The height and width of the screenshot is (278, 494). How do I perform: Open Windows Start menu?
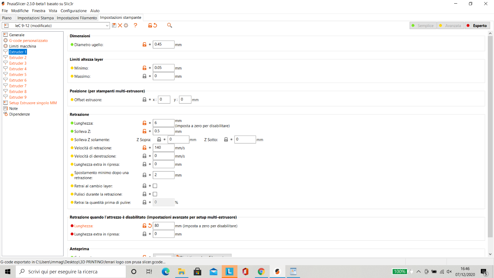(x=8, y=272)
